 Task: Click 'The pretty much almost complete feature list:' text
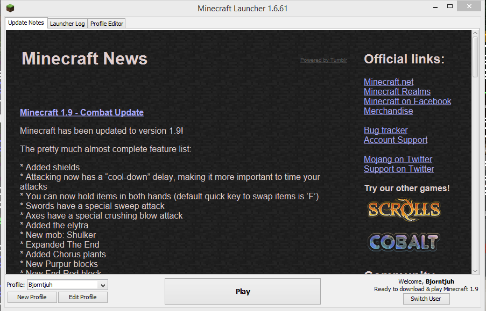[105, 149]
